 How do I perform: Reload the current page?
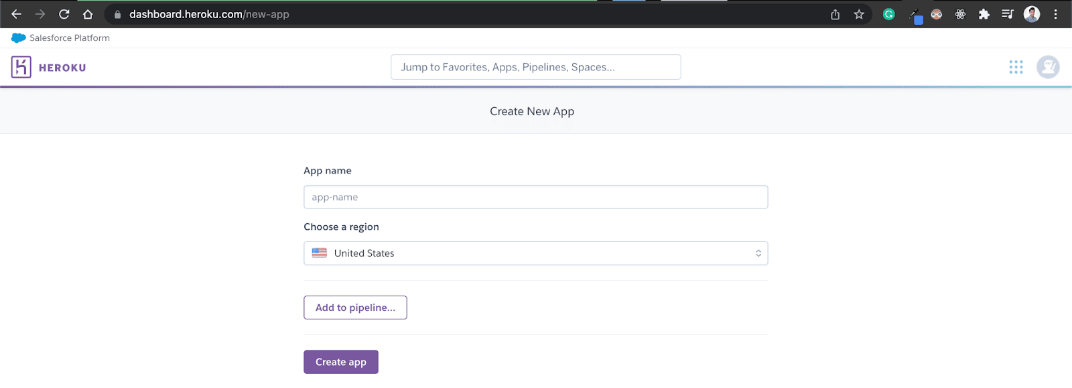coord(64,14)
